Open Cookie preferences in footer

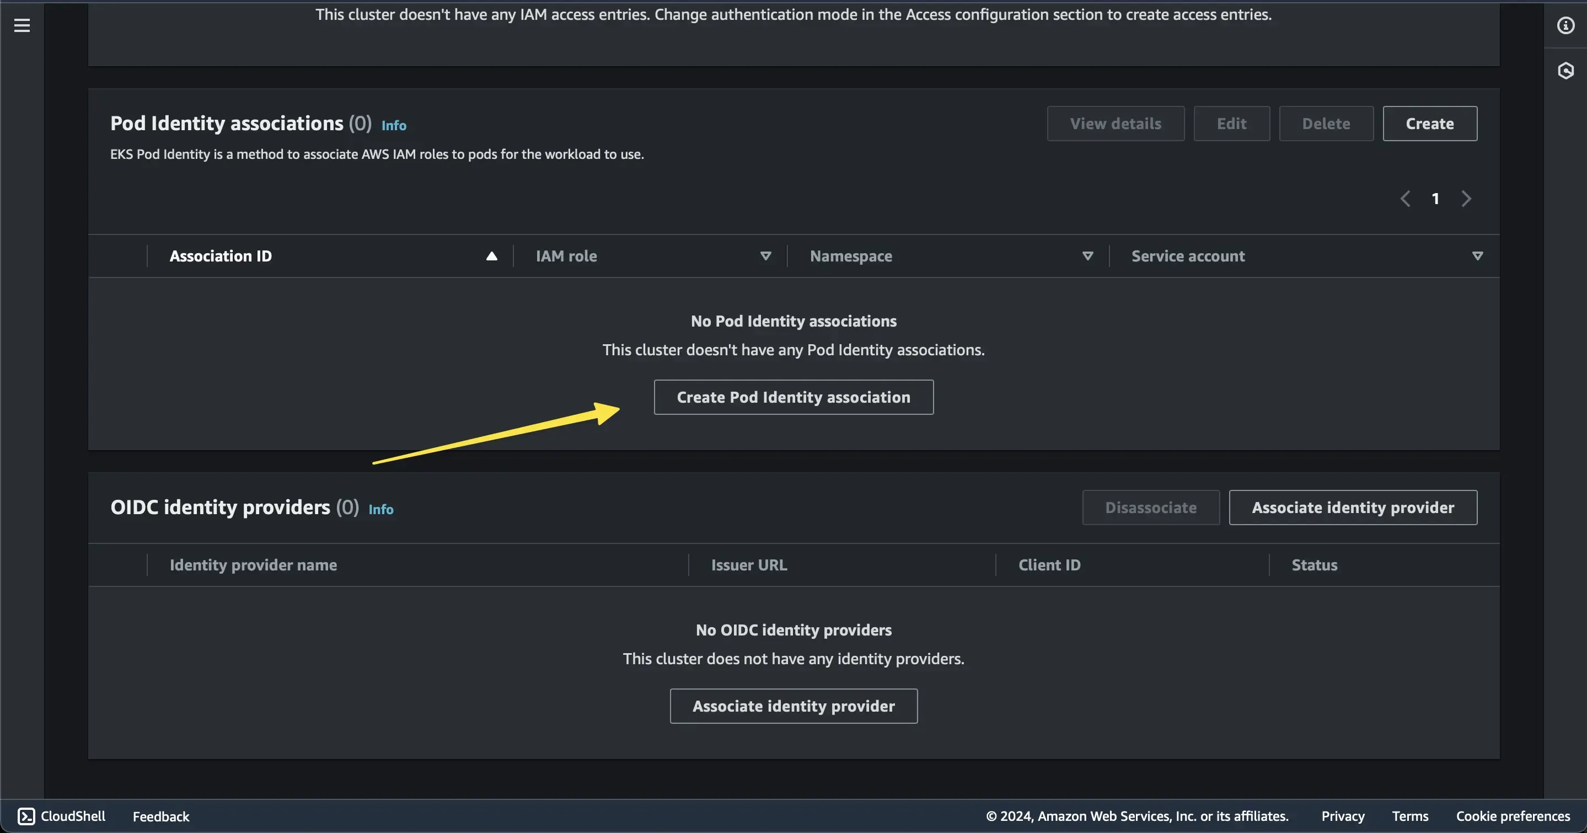point(1513,816)
